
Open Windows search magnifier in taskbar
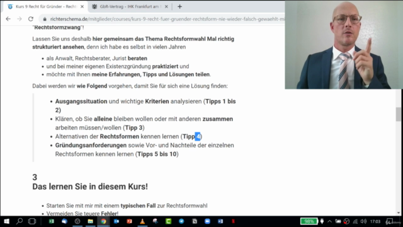[20, 221]
